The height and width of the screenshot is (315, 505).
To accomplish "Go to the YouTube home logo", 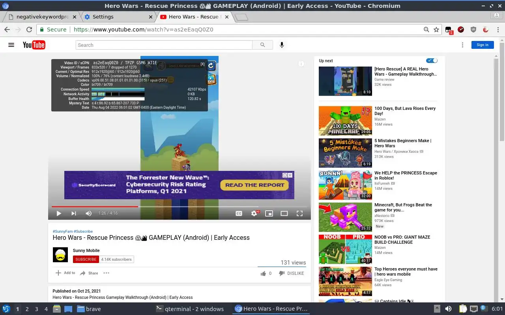I will click(34, 45).
